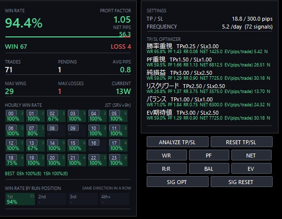Screen dimensions: 282x219
Task: Click the 1st run position 94% cell
Action: [20, 199]
